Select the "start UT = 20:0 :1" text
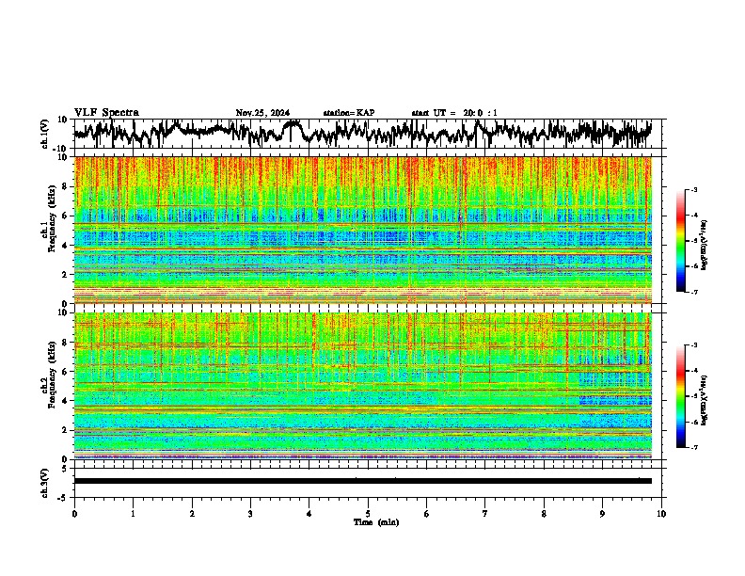The image size is (745, 576). point(454,113)
